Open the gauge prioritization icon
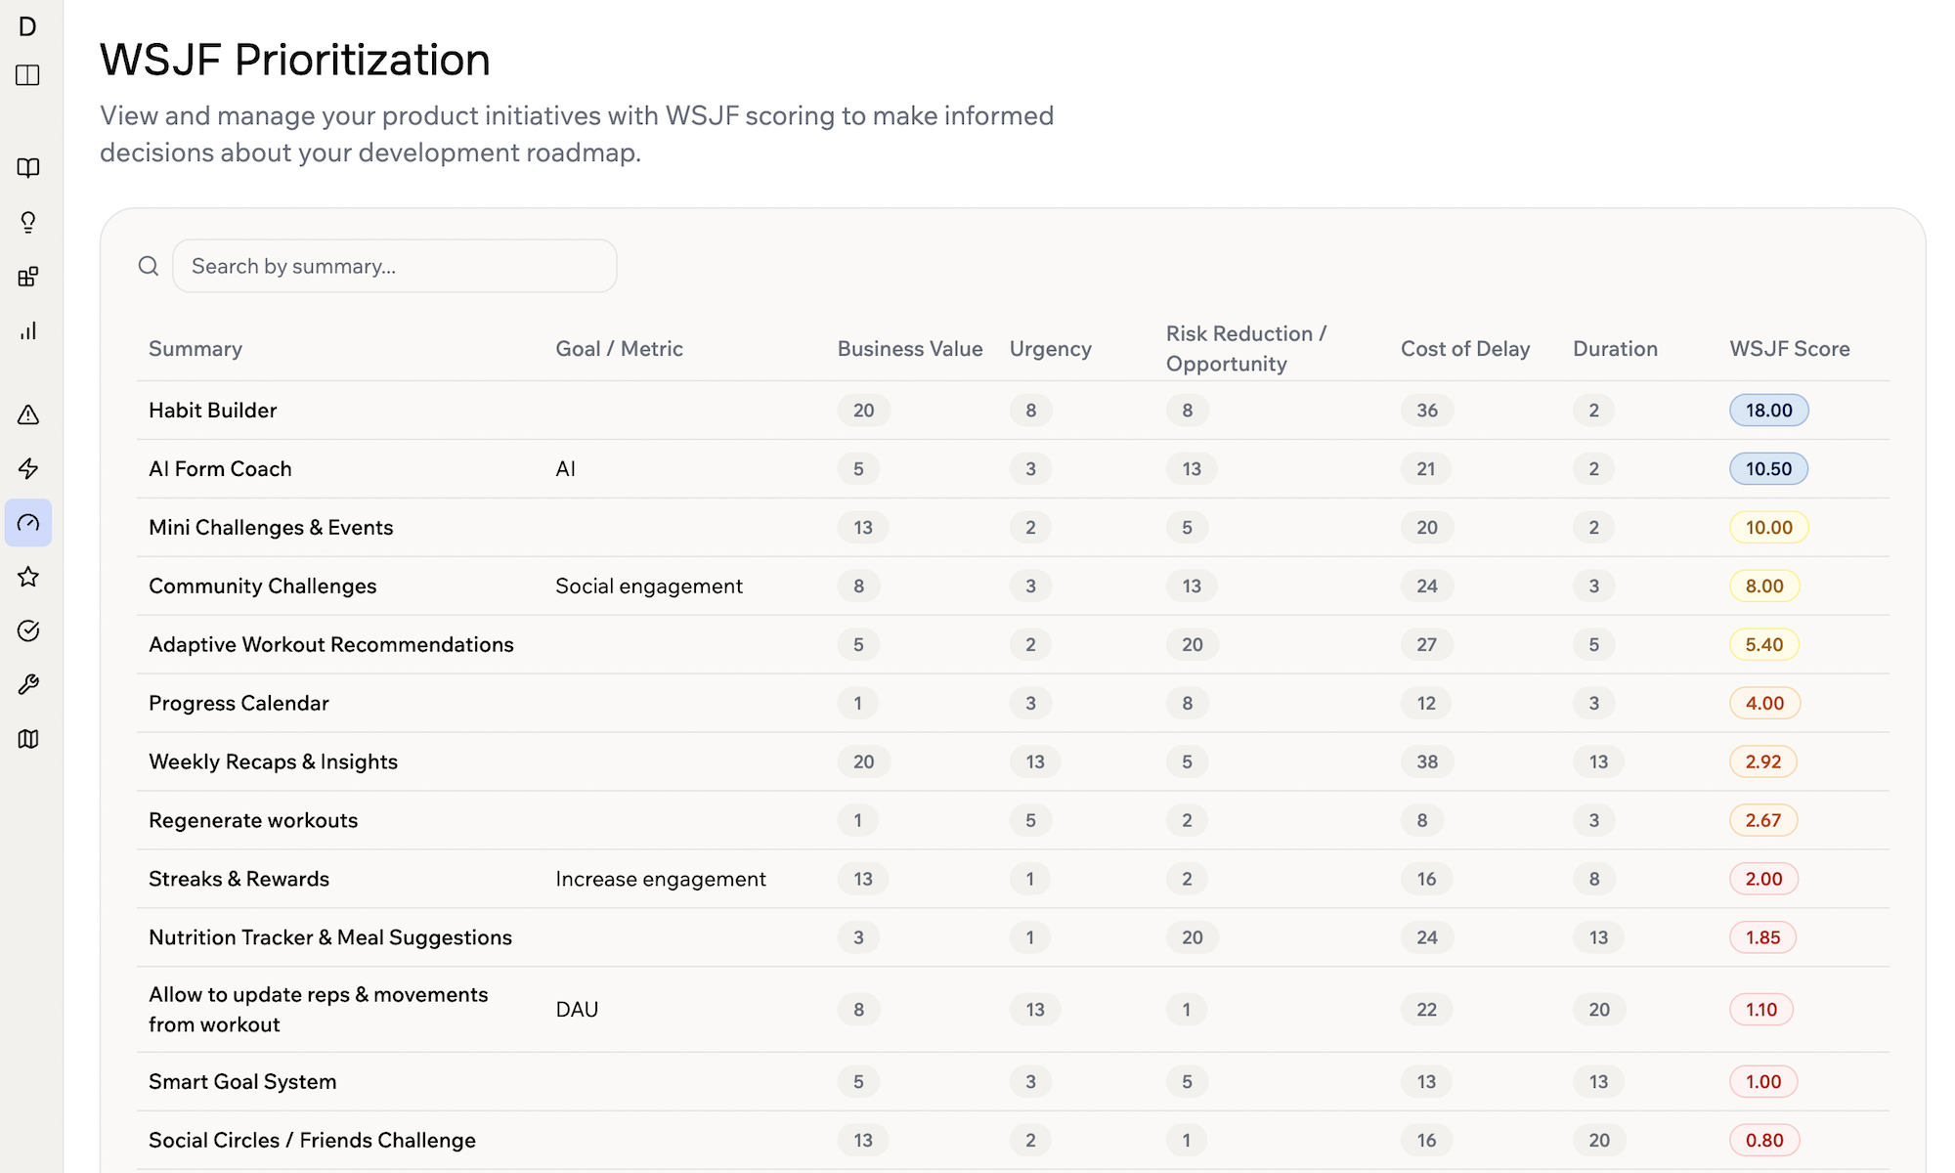This screenshot has width=1955, height=1173. (28, 523)
